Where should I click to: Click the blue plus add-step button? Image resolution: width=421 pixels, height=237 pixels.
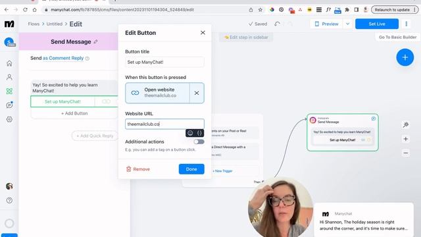coord(405,57)
